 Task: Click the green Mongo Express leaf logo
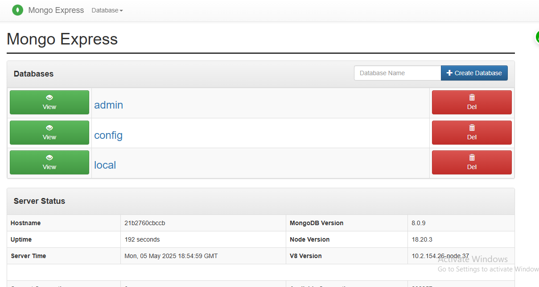pos(17,10)
